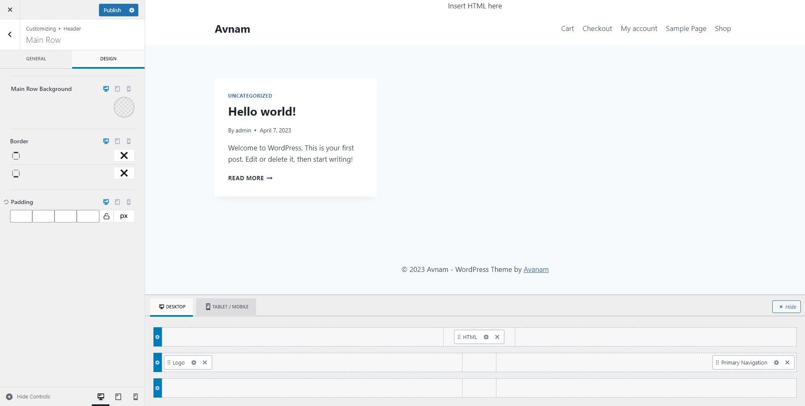Viewport: 805px width, 406px height.
Task: Click the Read More link
Action: point(250,178)
